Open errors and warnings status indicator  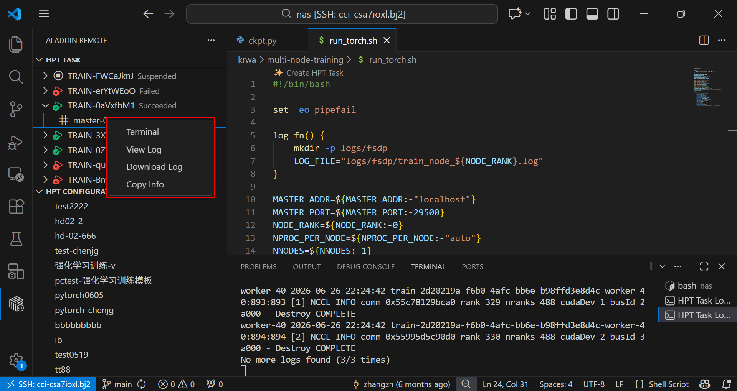[177, 384]
